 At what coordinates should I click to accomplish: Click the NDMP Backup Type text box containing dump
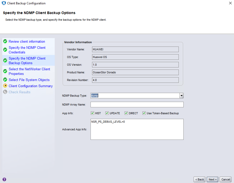click(x=135, y=96)
